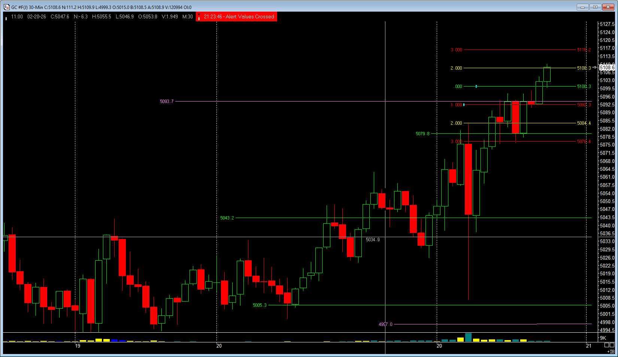Image resolution: width=618 pixels, height=357 pixels.
Task: Click the date label 21 on time axis
Action: click(x=589, y=346)
